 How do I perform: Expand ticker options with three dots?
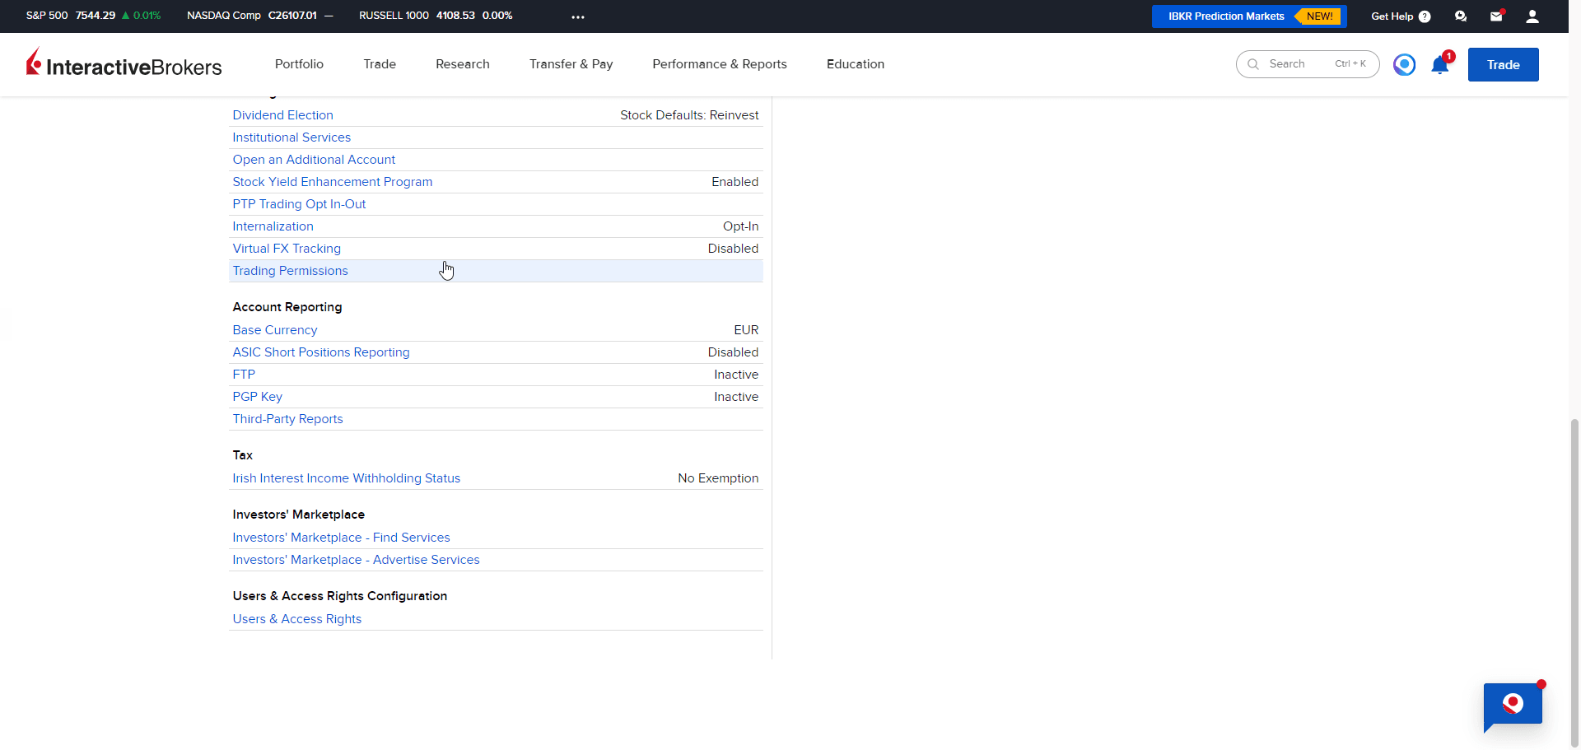(578, 16)
